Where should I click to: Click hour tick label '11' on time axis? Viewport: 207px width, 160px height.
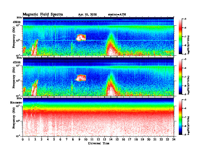(92, 140)
